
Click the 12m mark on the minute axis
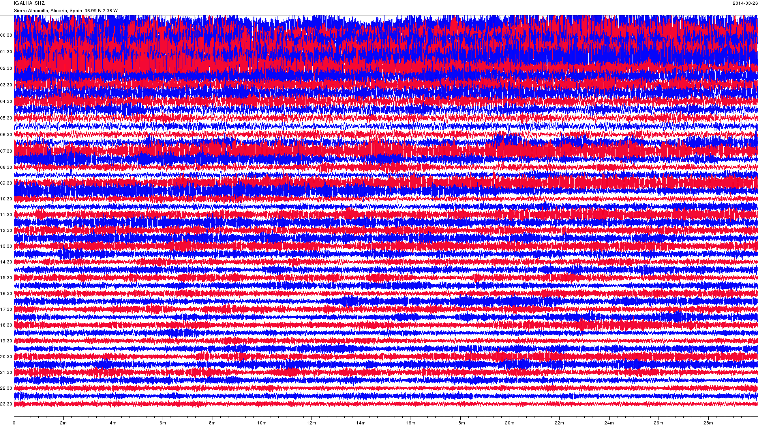click(x=311, y=423)
